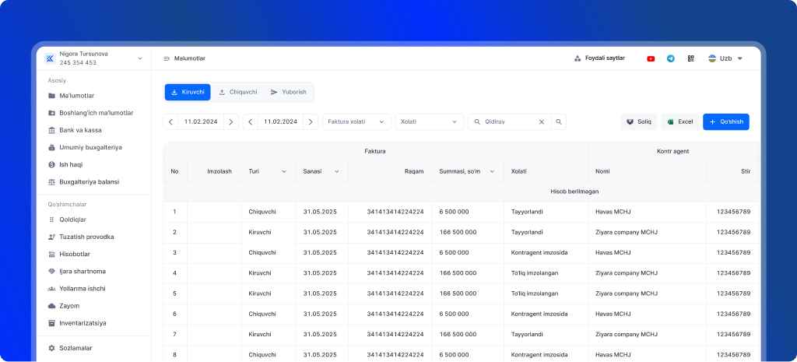The width and height of the screenshot is (797, 362).
Task: Switch to the Kiruvchi tab
Action: pos(188,92)
